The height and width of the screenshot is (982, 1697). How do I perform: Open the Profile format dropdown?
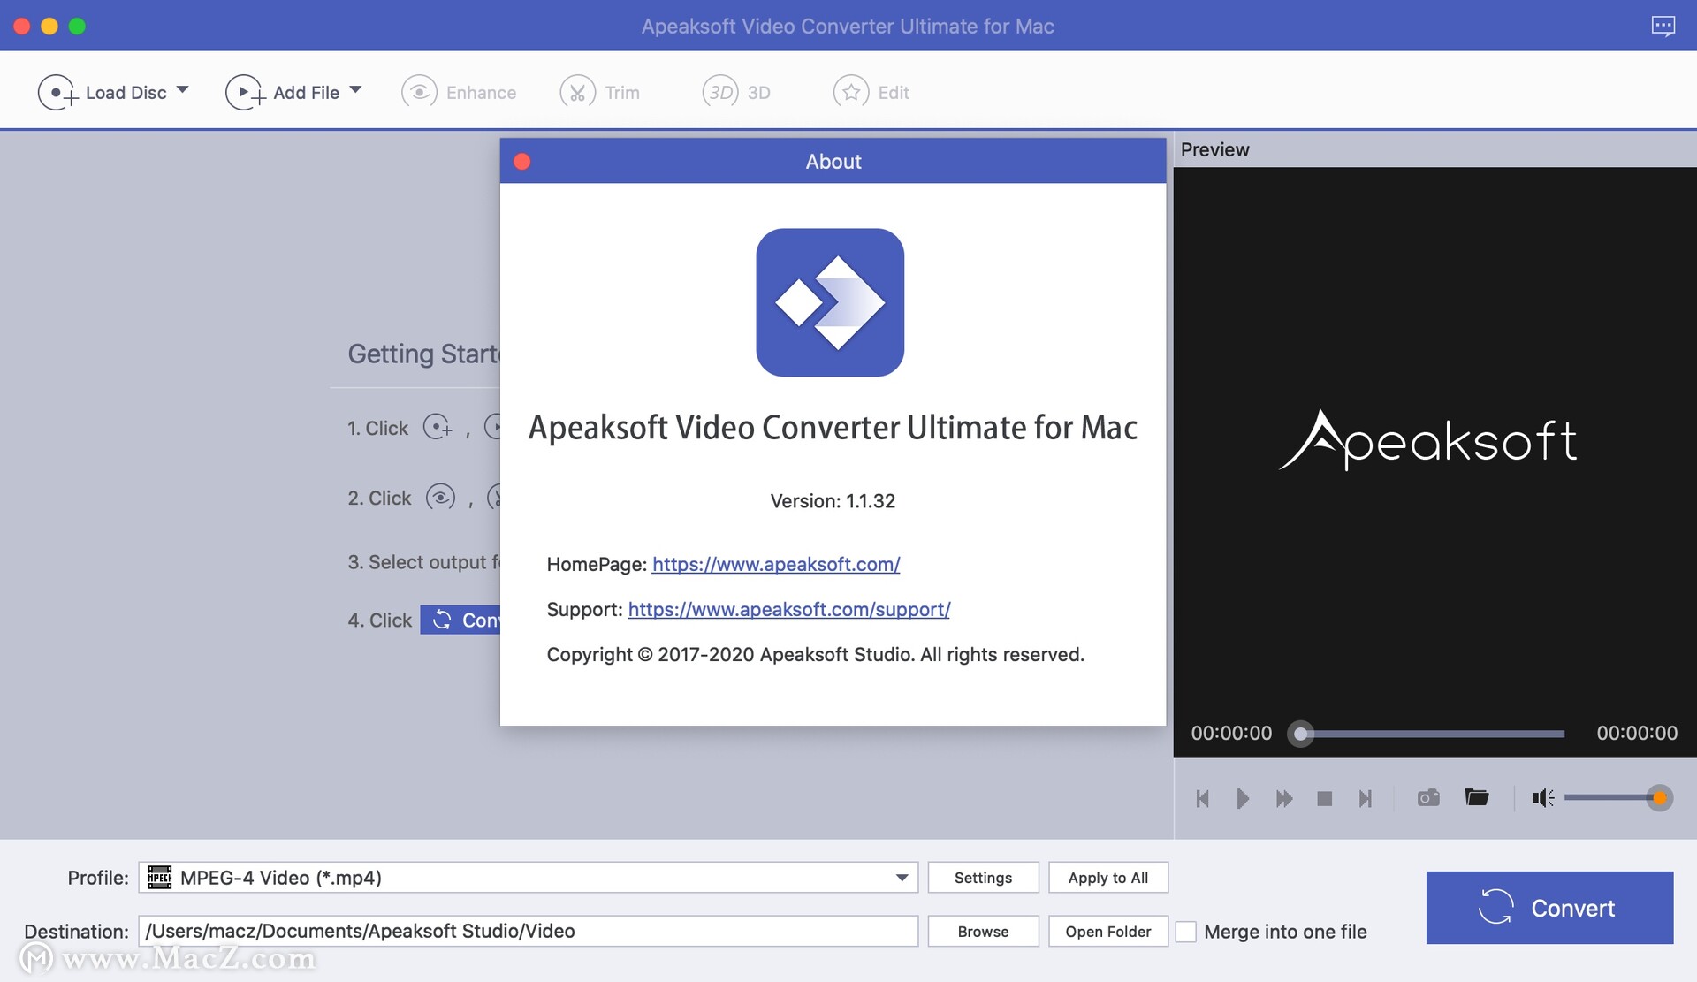[902, 878]
